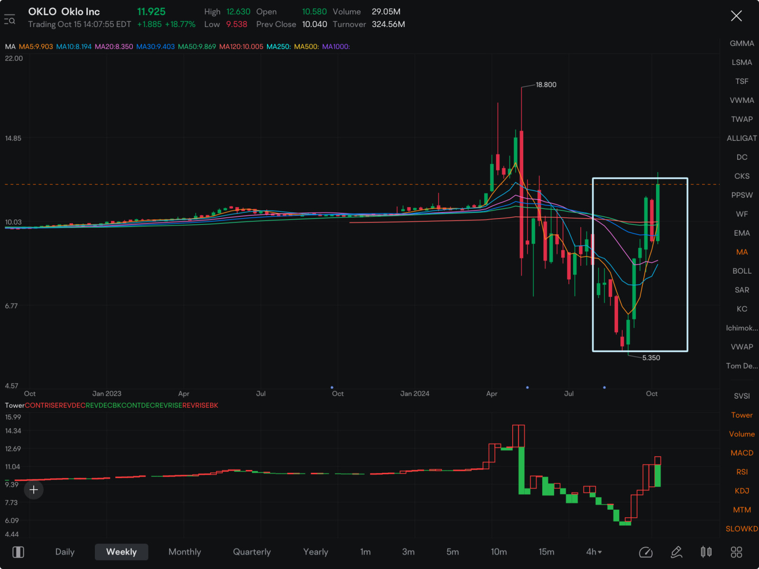Enable the KC indicator

tap(742, 309)
